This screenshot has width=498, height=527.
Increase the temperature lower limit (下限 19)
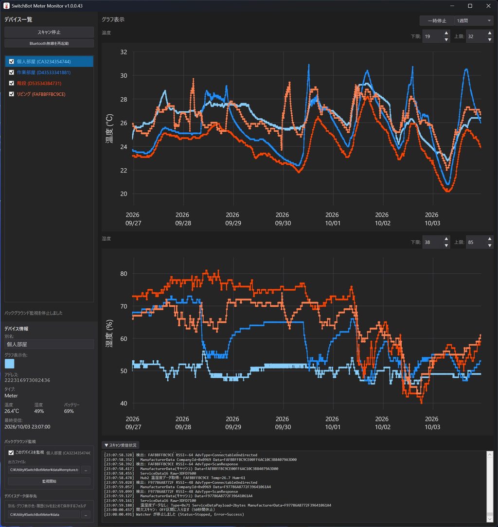pyautogui.click(x=446, y=33)
